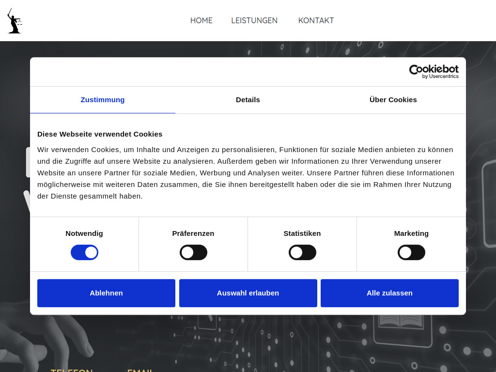Image resolution: width=496 pixels, height=372 pixels.
Task: Click the Statistiken category label
Action: pos(302,233)
